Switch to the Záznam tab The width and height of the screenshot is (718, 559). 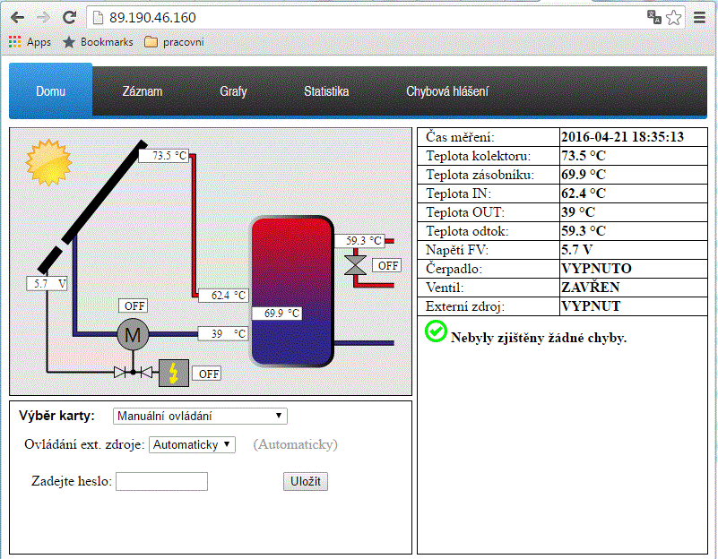[x=143, y=91]
